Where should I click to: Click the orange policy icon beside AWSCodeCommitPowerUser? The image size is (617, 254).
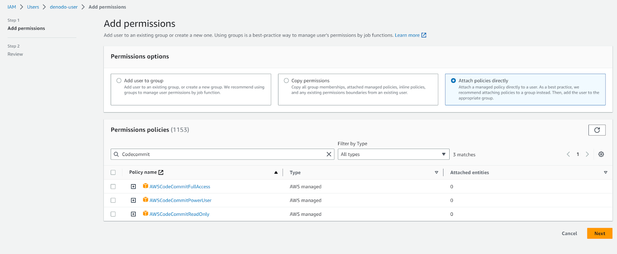[x=145, y=200]
